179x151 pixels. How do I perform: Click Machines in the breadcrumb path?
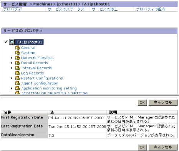click(x=43, y=4)
